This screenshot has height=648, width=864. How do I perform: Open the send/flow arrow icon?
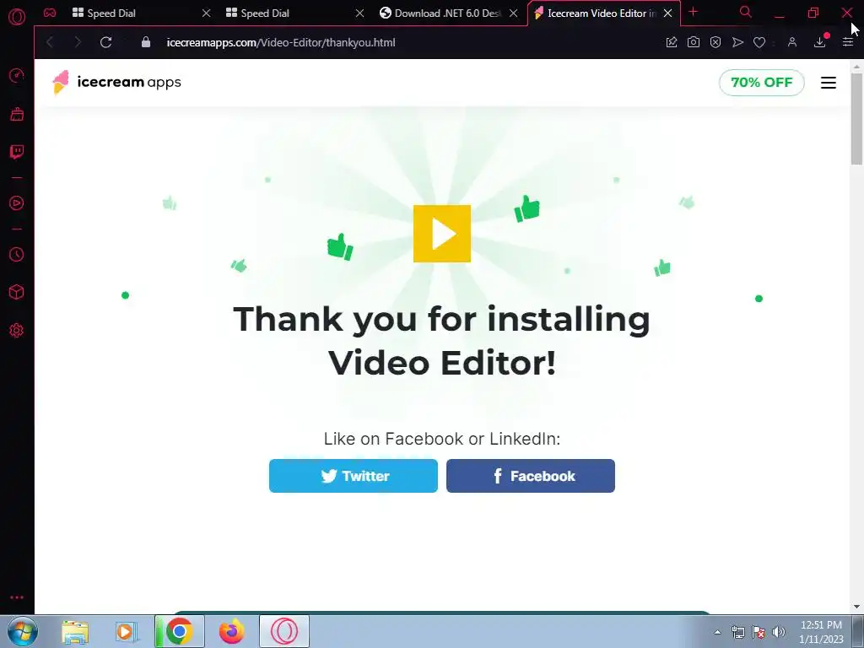tap(737, 42)
